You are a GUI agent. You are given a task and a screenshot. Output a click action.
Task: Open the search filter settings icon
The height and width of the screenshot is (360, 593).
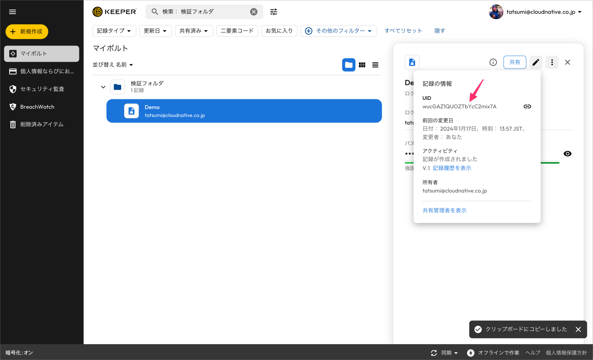coord(273,11)
